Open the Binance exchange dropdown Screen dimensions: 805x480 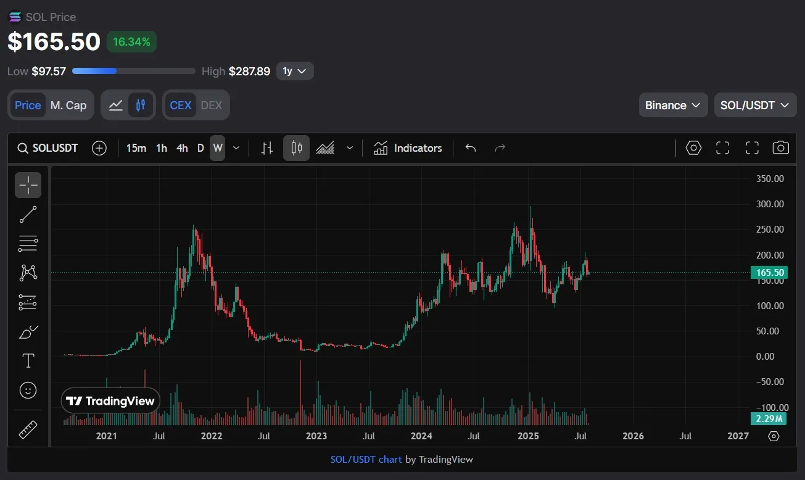672,106
